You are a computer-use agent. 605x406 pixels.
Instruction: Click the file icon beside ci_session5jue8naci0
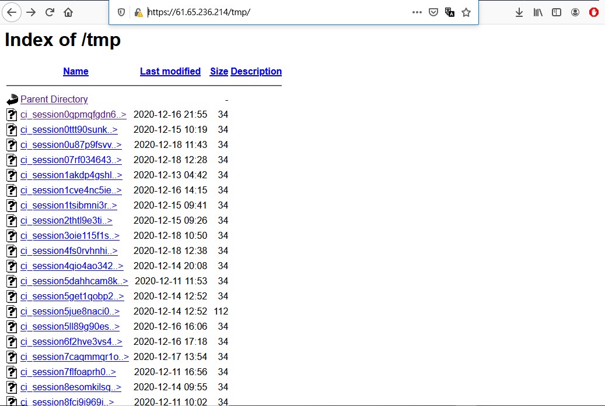pyautogui.click(x=12, y=311)
